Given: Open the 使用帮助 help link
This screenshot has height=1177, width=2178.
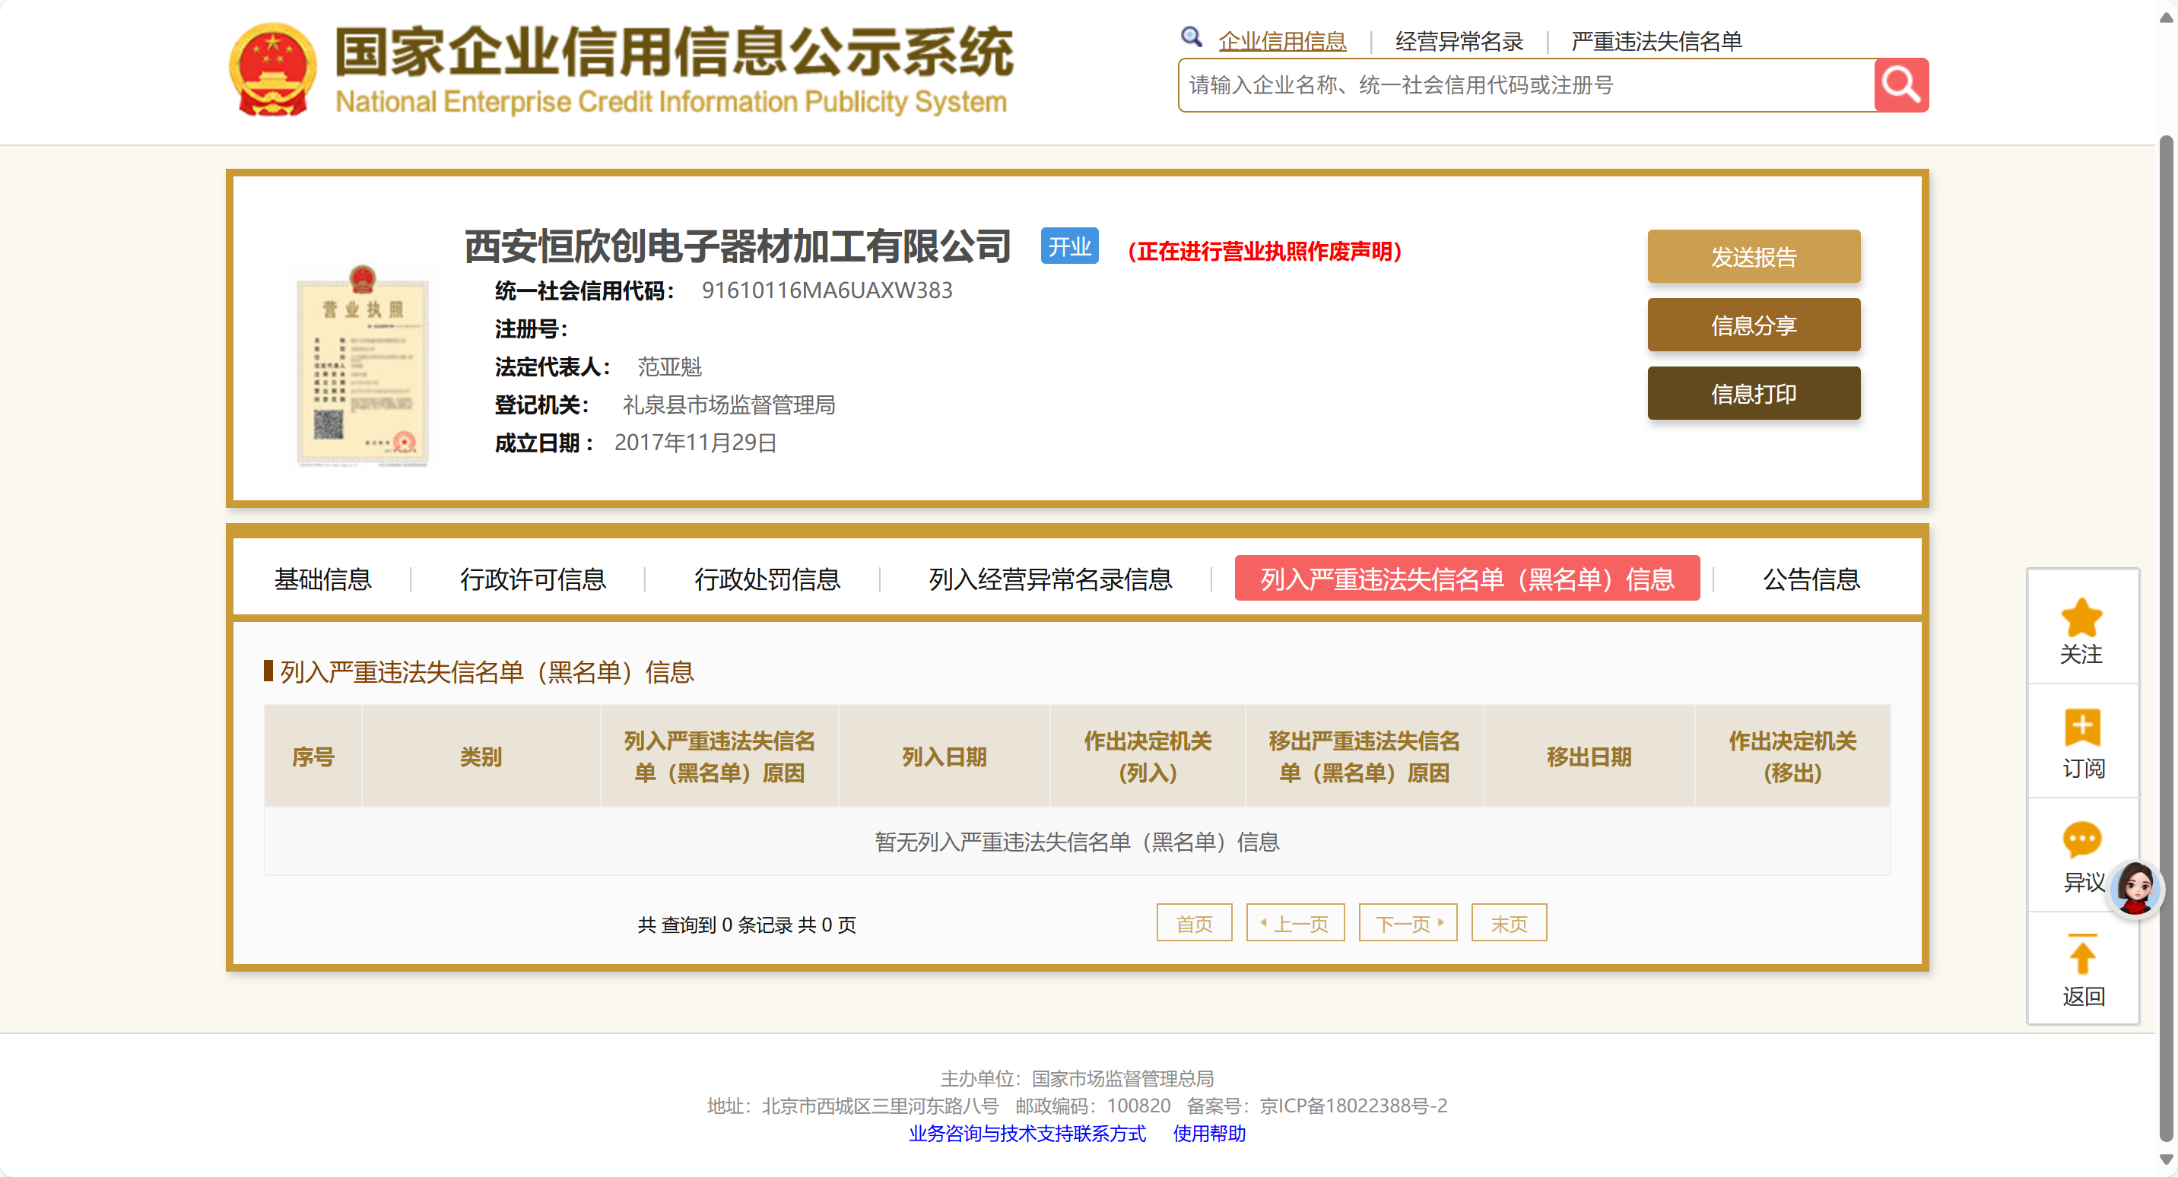Looking at the screenshot, I should [x=1208, y=1133].
